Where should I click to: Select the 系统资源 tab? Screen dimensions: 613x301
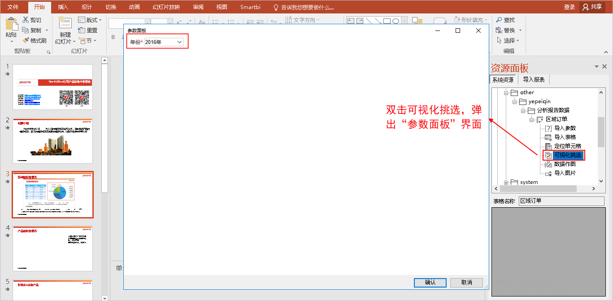click(503, 80)
